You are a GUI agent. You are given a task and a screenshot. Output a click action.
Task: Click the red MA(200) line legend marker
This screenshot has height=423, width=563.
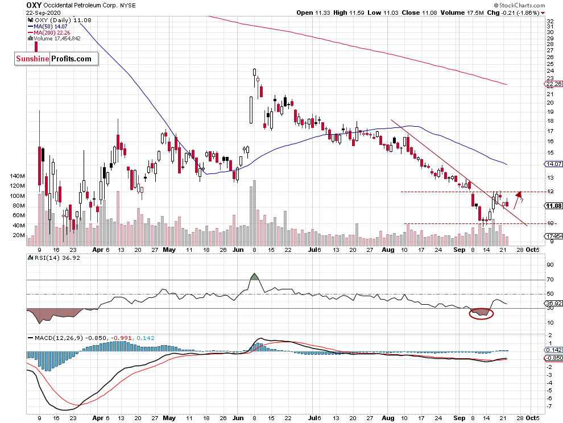point(31,32)
